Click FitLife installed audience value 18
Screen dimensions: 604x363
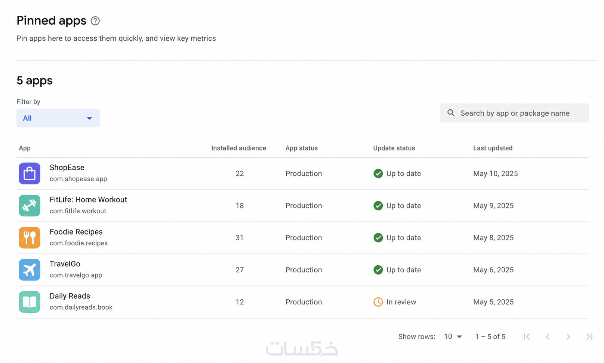point(240,206)
